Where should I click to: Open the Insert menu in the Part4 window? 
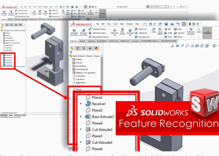pos(115,24)
